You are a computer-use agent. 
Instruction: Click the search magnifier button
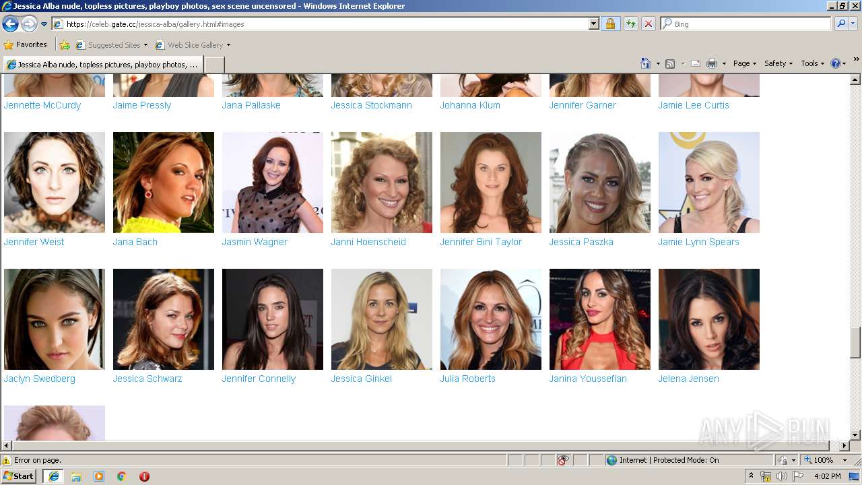click(841, 24)
